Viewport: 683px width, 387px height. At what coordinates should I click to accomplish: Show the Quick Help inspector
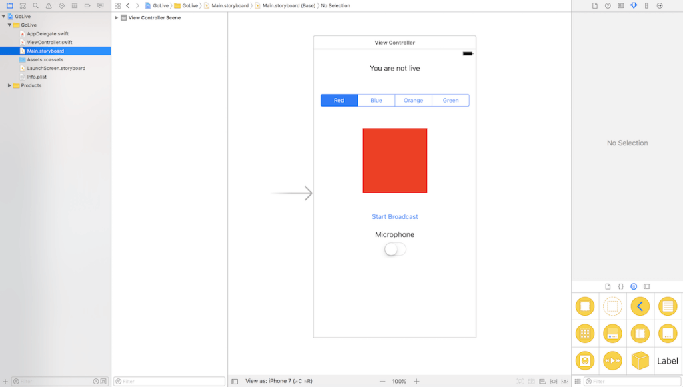tap(608, 5)
